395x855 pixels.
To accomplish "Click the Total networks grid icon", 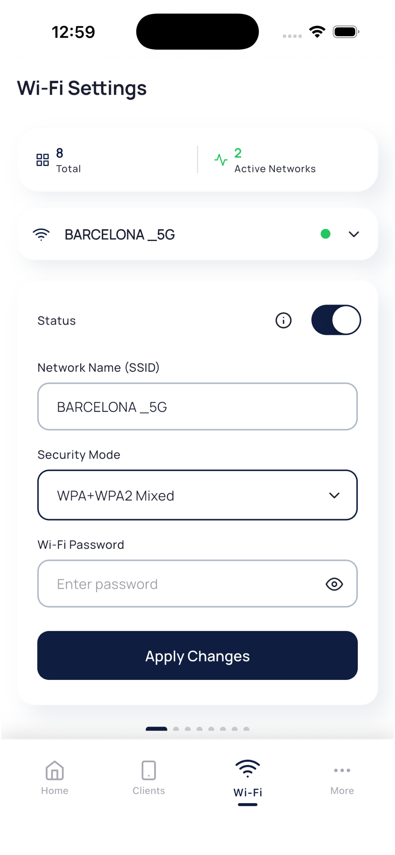I will (42, 160).
